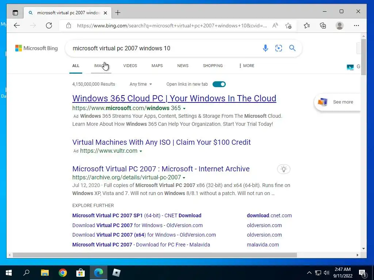The width and height of the screenshot is (374, 280).
Task: Open the taskbar clock showing 2:47 AM
Action: point(343,273)
